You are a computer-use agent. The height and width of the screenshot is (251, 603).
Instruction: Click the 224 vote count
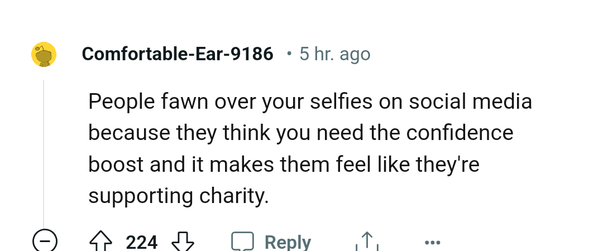coord(141,243)
